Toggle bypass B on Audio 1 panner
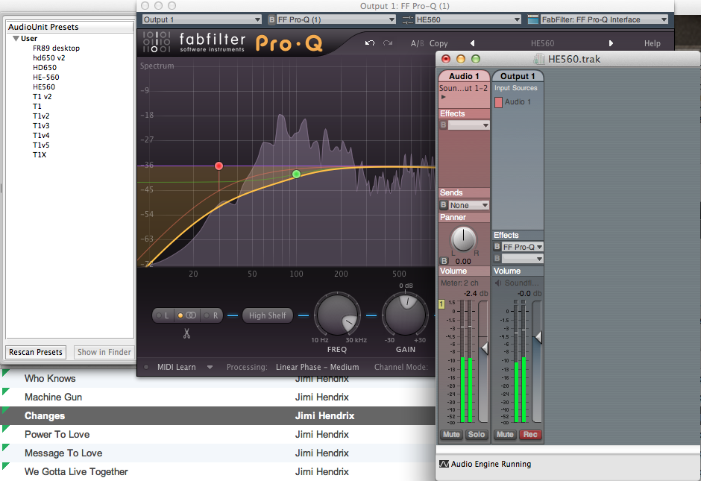This screenshot has width=701, height=481. pyautogui.click(x=444, y=261)
